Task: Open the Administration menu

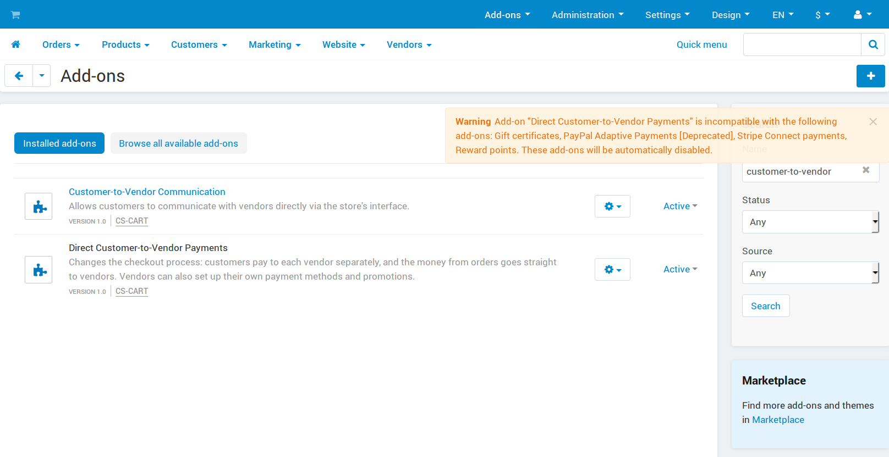Action: (x=588, y=15)
